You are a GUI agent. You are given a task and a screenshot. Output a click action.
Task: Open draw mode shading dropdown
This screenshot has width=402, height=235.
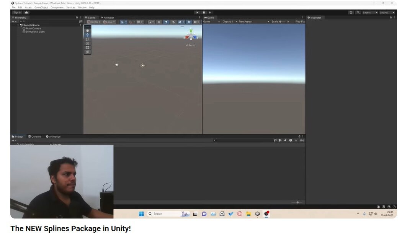click(x=151, y=22)
